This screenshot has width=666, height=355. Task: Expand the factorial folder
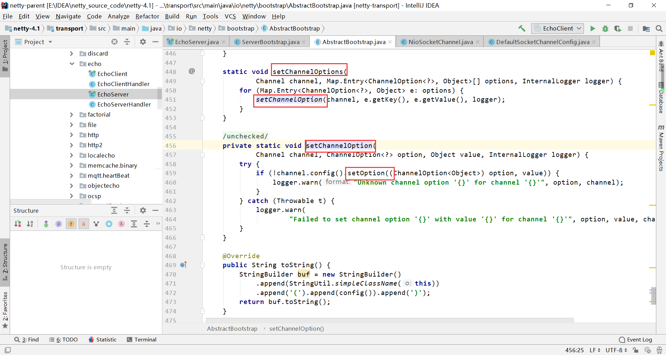coord(71,115)
